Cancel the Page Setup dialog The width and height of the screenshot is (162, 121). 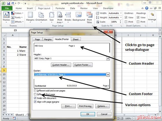pyautogui.click(x=104, y=114)
